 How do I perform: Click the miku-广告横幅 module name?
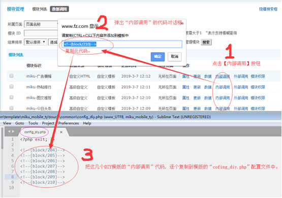39,76
